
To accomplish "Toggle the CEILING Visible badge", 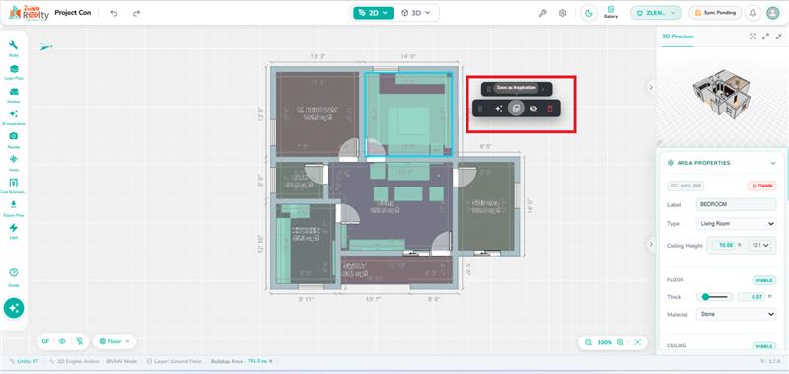I will tap(763, 346).
